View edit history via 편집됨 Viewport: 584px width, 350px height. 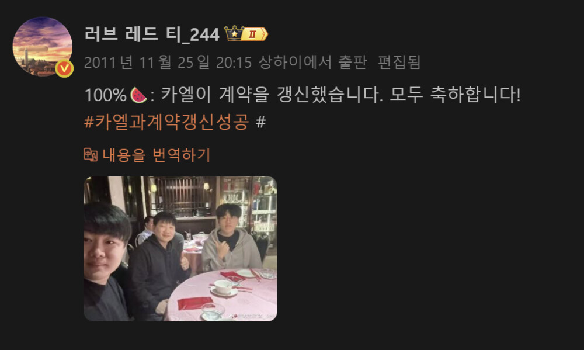tap(399, 62)
